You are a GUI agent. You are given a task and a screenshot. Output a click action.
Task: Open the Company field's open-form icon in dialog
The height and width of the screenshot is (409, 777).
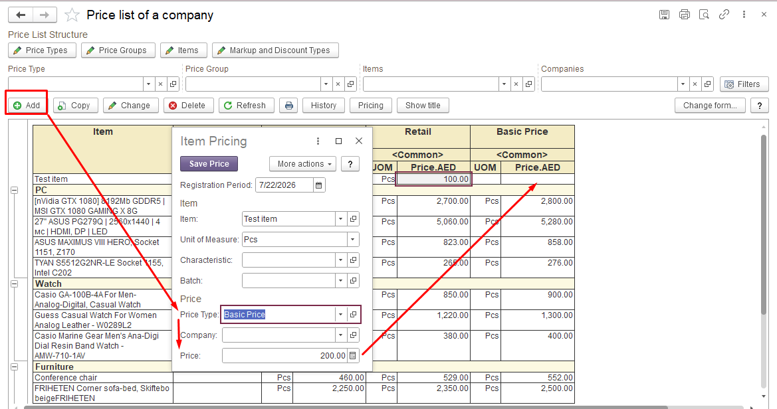(353, 335)
